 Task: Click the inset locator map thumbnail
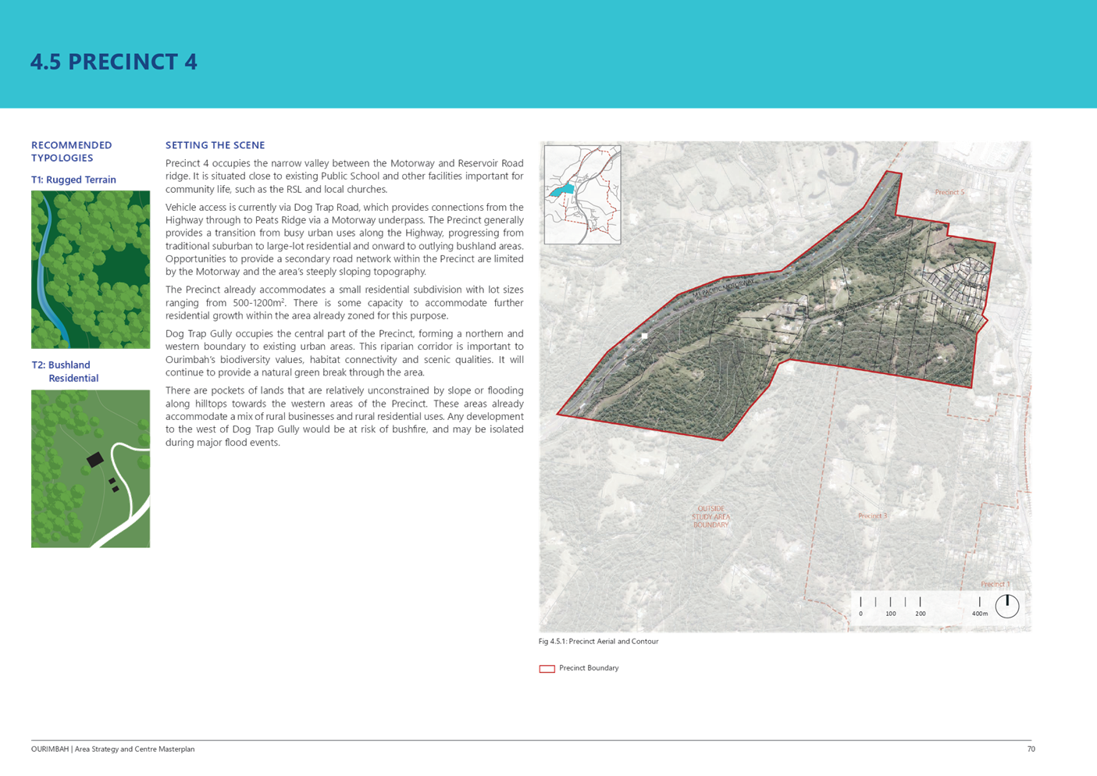582,194
